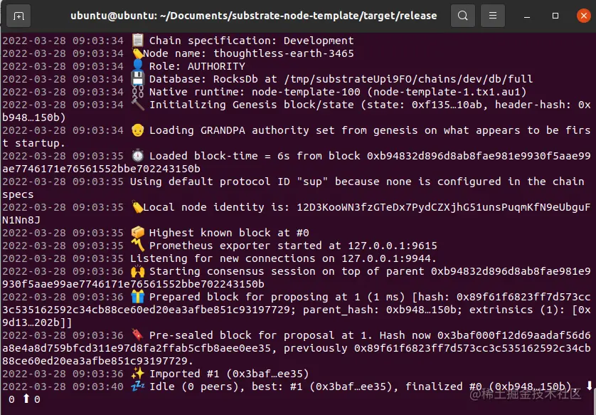Viewport: 596px width, 415px height.
Task: Open the terminal search button
Action: point(463,16)
